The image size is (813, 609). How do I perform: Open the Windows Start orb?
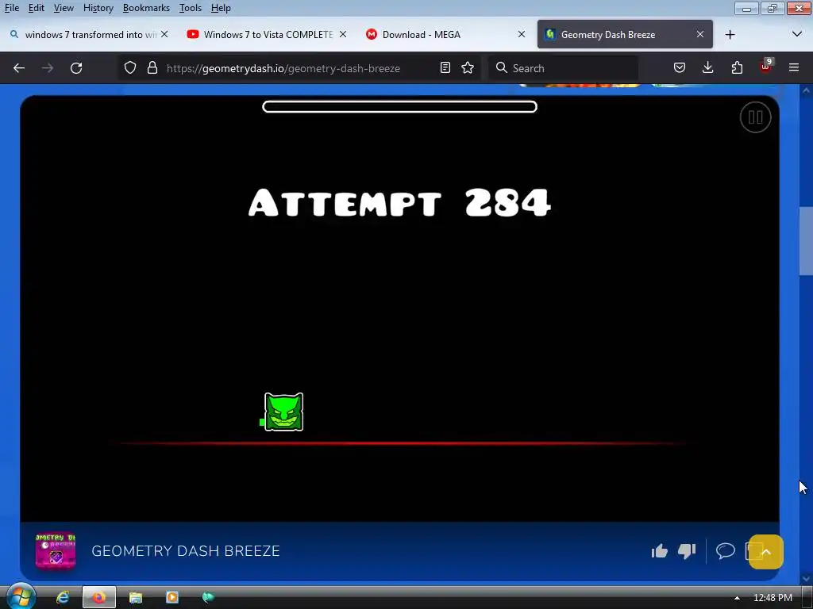tap(20, 597)
